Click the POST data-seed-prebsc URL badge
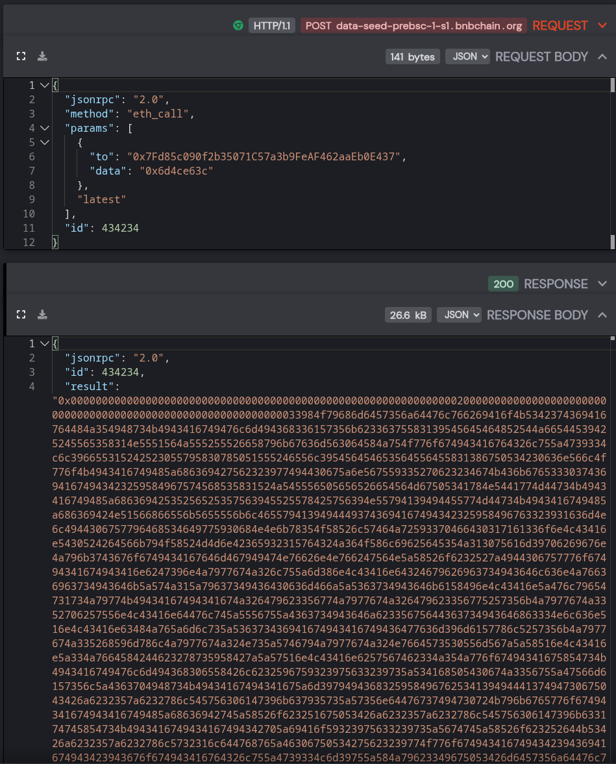This screenshot has width=616, height=764. 413,25
